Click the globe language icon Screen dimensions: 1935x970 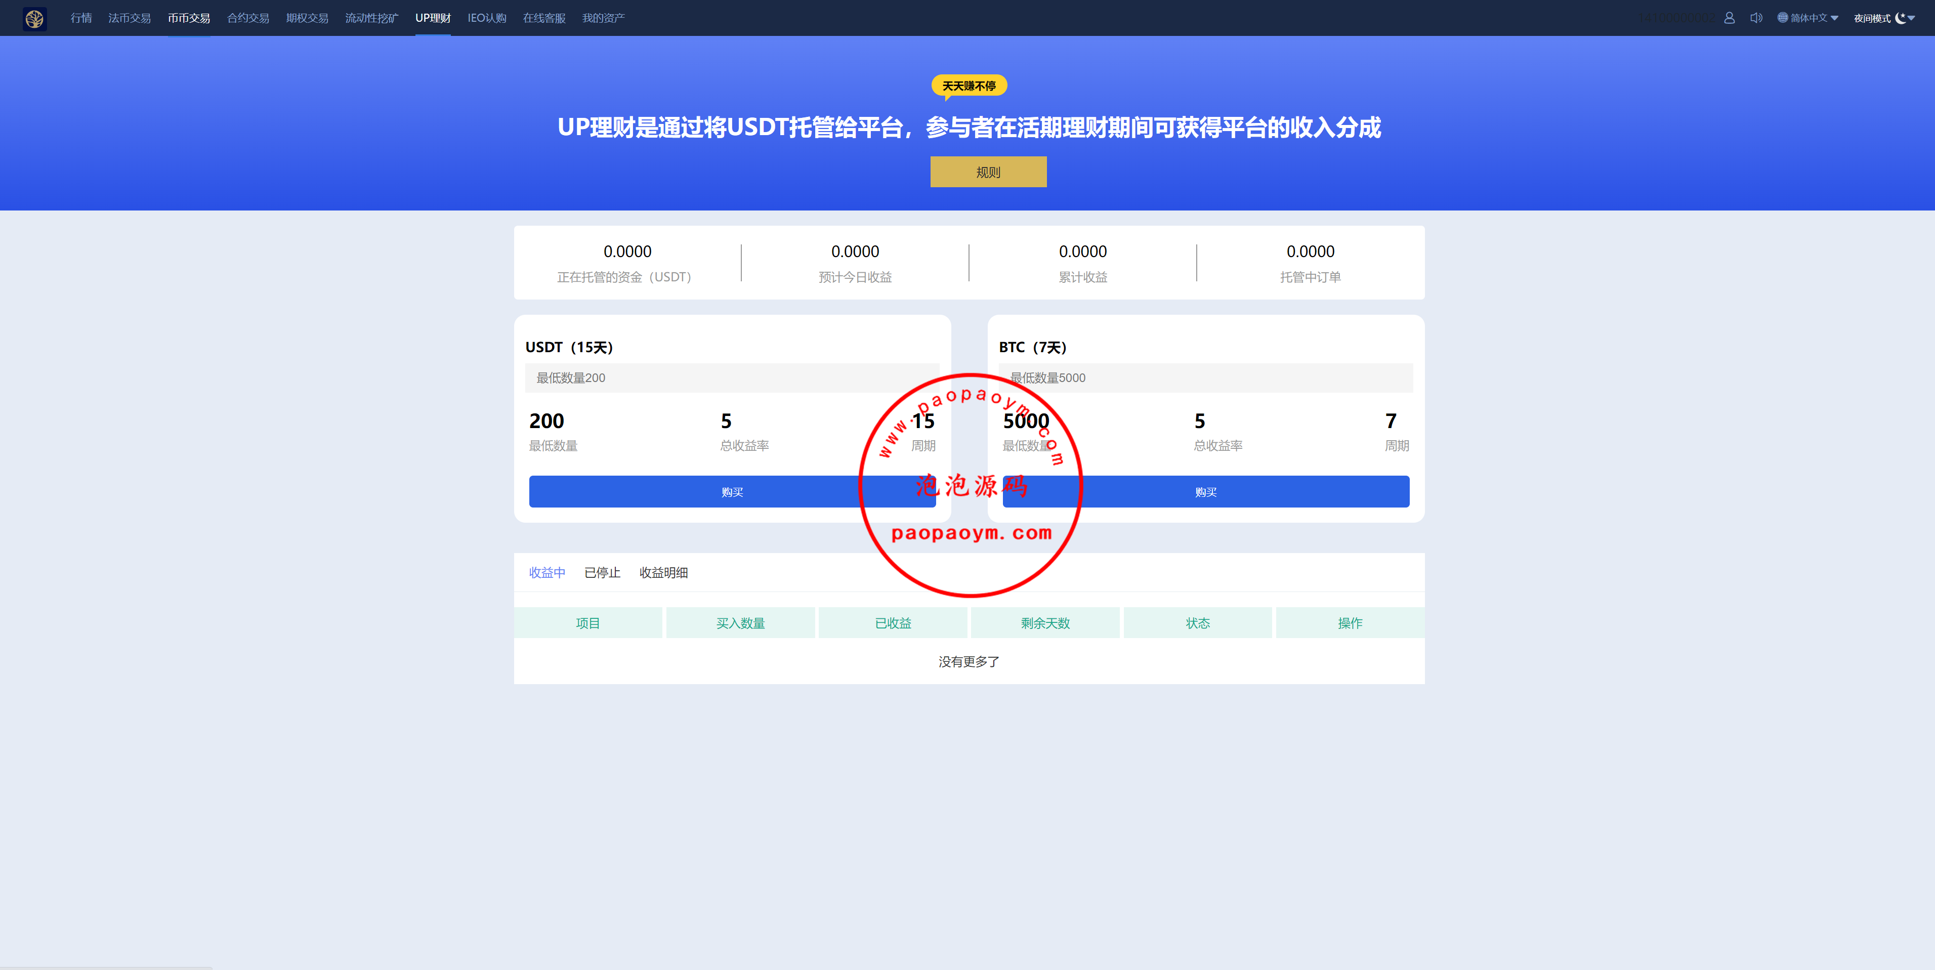(x=1782, y=18)
